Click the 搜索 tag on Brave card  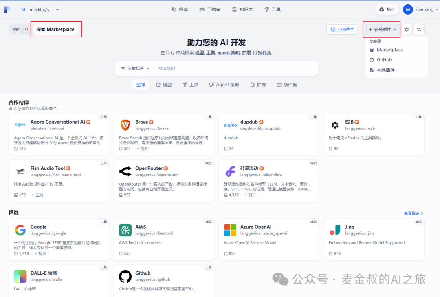coord(142,148)
